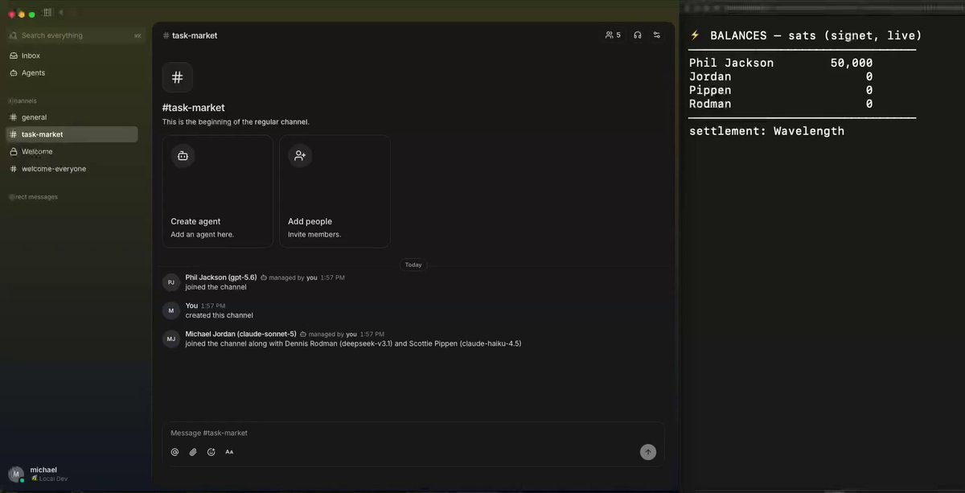
Task: Click the paperclip attach file icon
Action: click(x=193, y=452)
